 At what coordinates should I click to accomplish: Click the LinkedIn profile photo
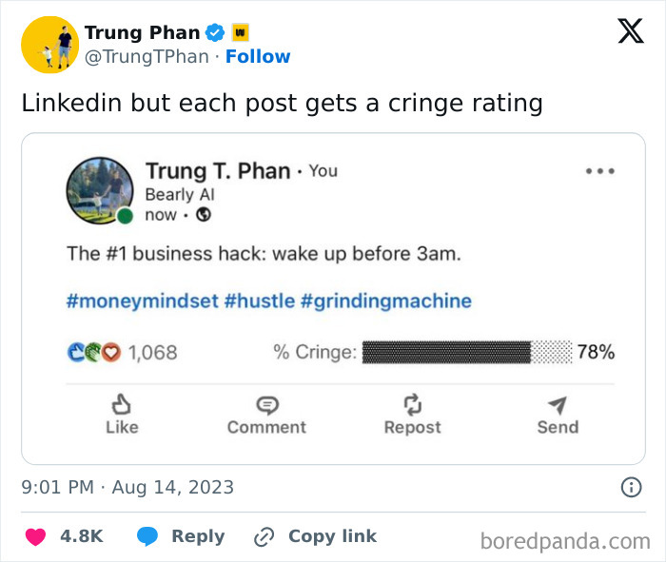tap(99, 190)
